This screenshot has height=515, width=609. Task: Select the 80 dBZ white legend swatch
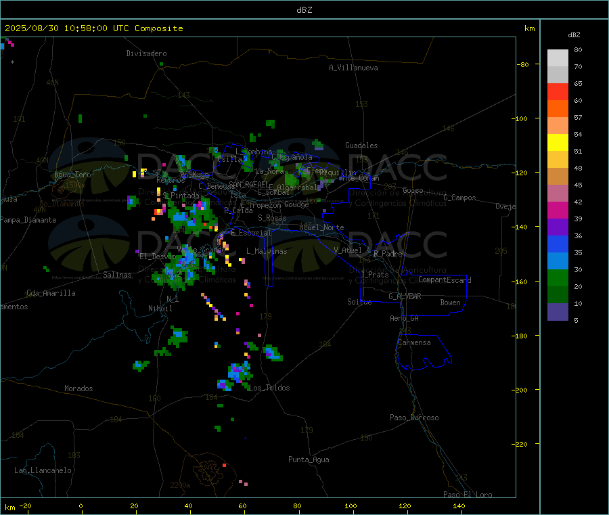click(x=558, y=58)
